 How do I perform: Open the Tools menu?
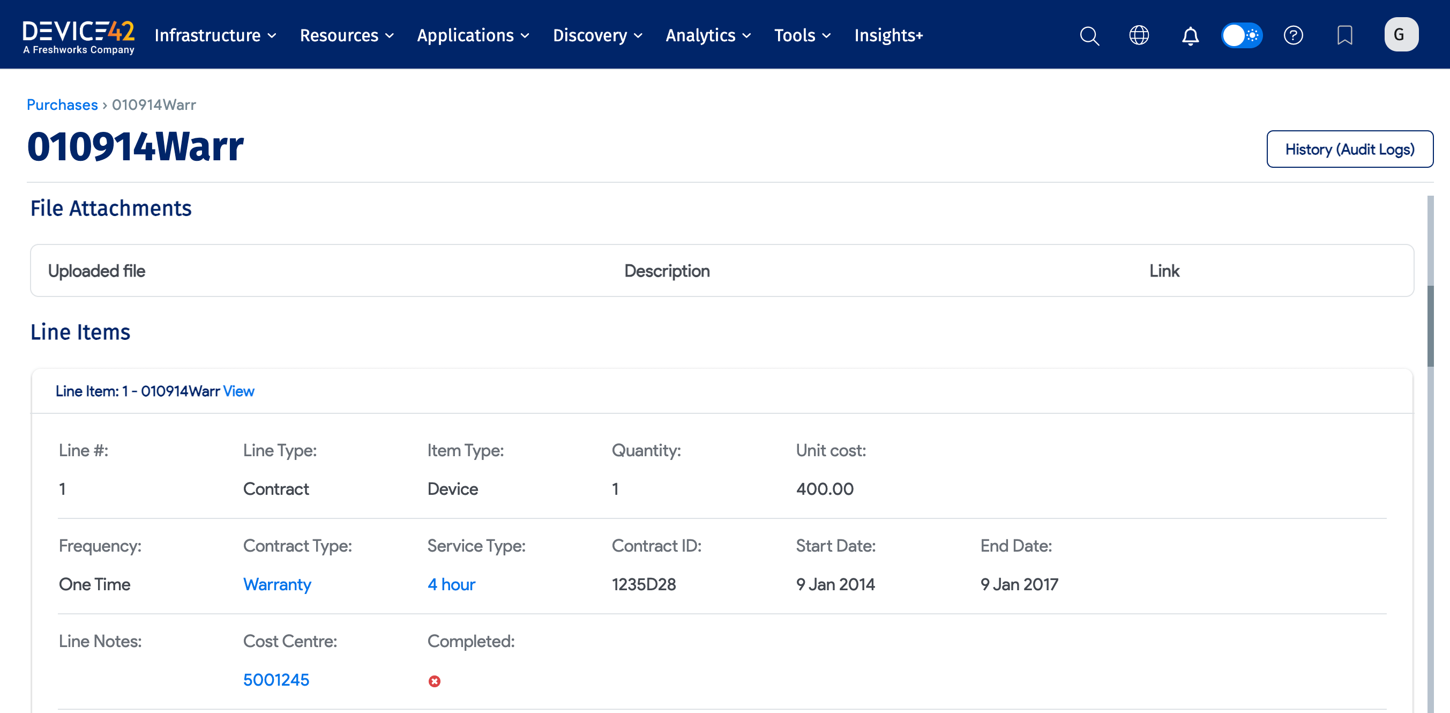click(x=802, y=35)
